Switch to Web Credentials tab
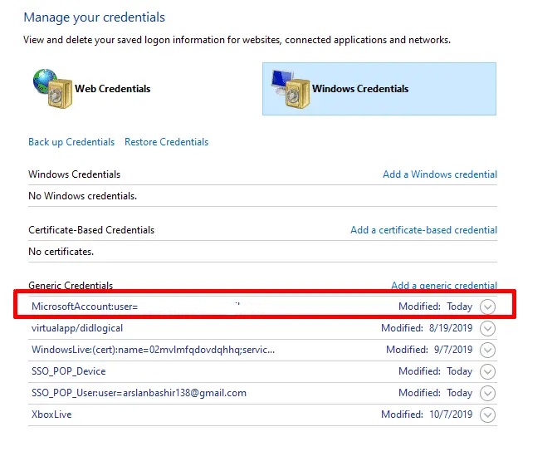This screenshot has height=471, width=557. tap(112, 89)
